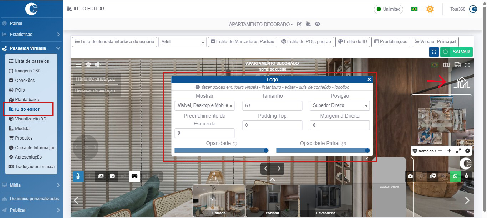Click the WhatsApp icon in the viewer
The height and width of the screenshot is (218, 487).
455,176
